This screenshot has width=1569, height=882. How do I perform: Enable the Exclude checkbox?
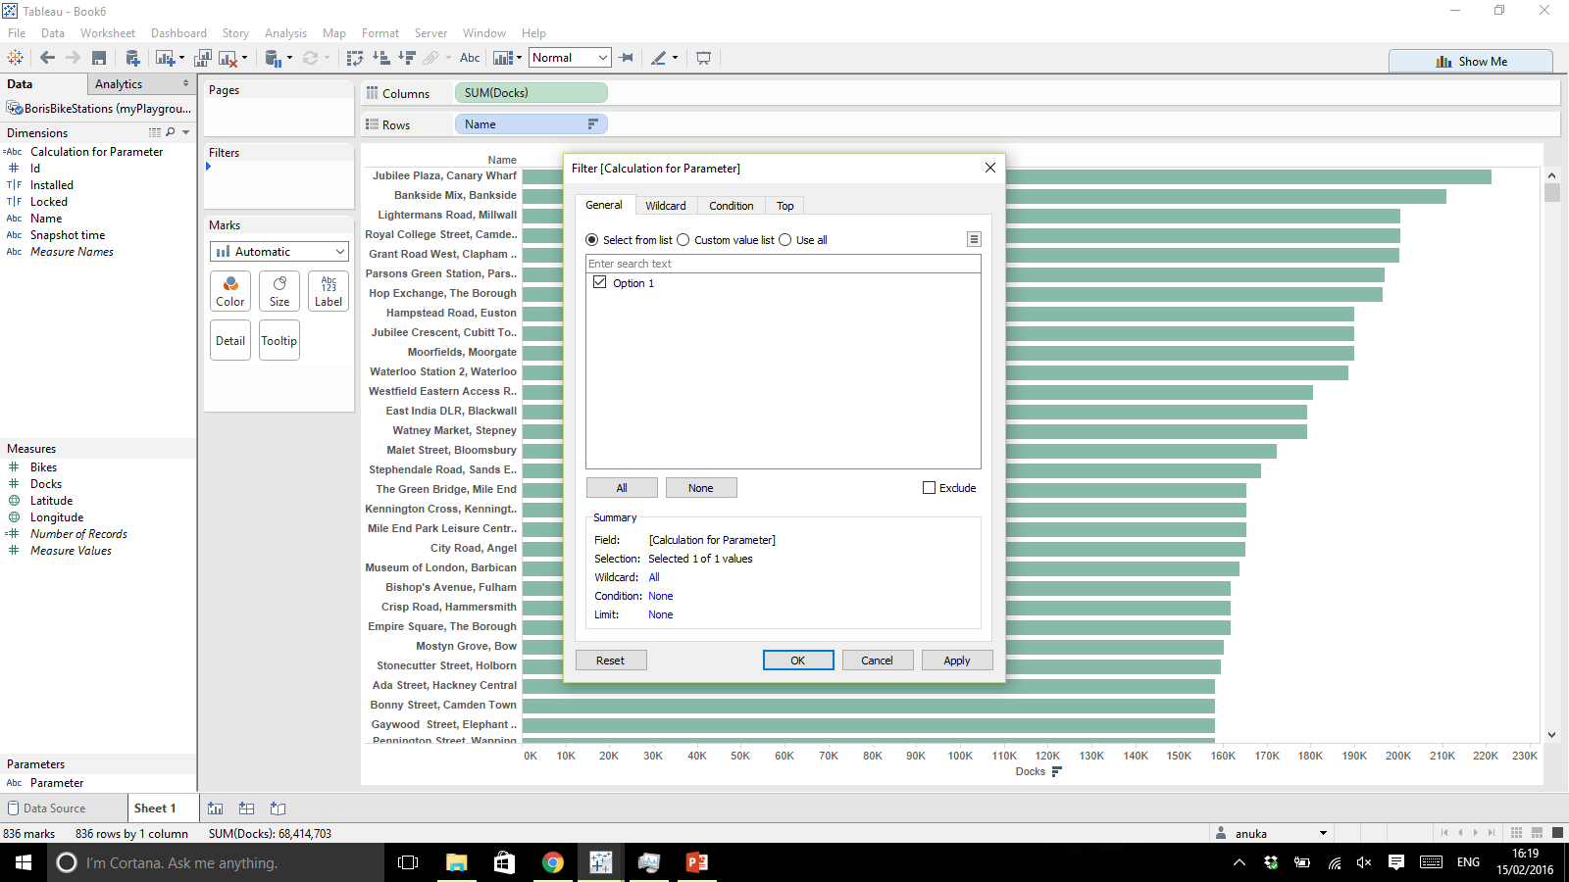coord(929,488)
